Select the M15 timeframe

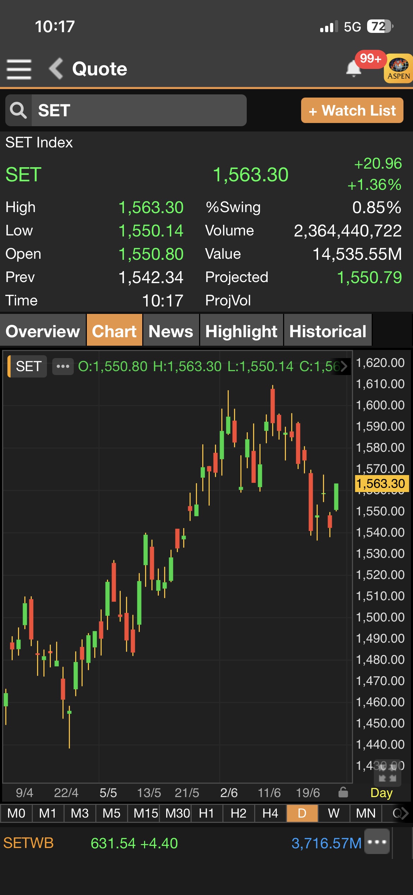(x=145, y=813)
